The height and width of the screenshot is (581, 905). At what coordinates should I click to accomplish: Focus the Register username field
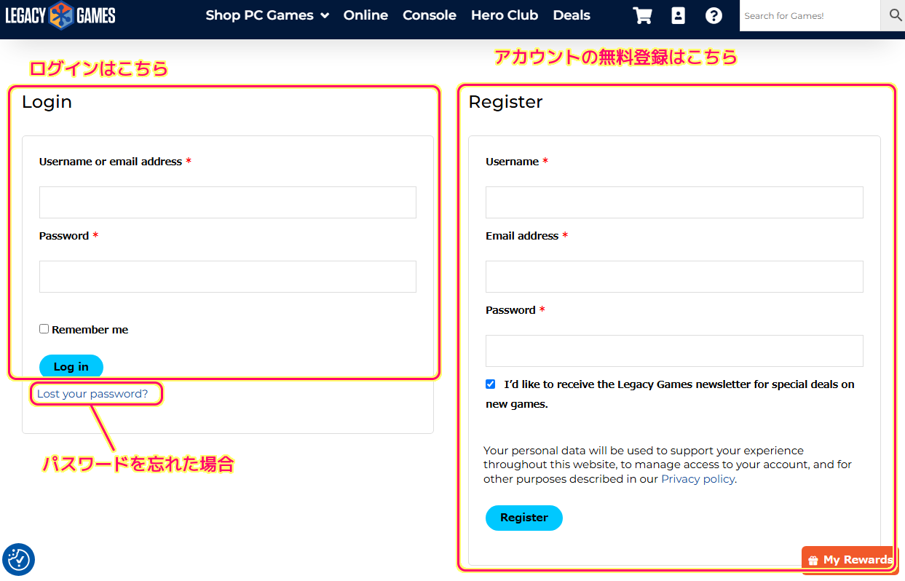pos(674,202)
